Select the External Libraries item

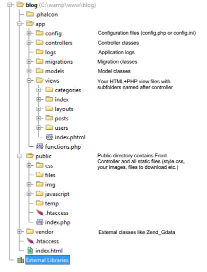(x=47, y=260)
